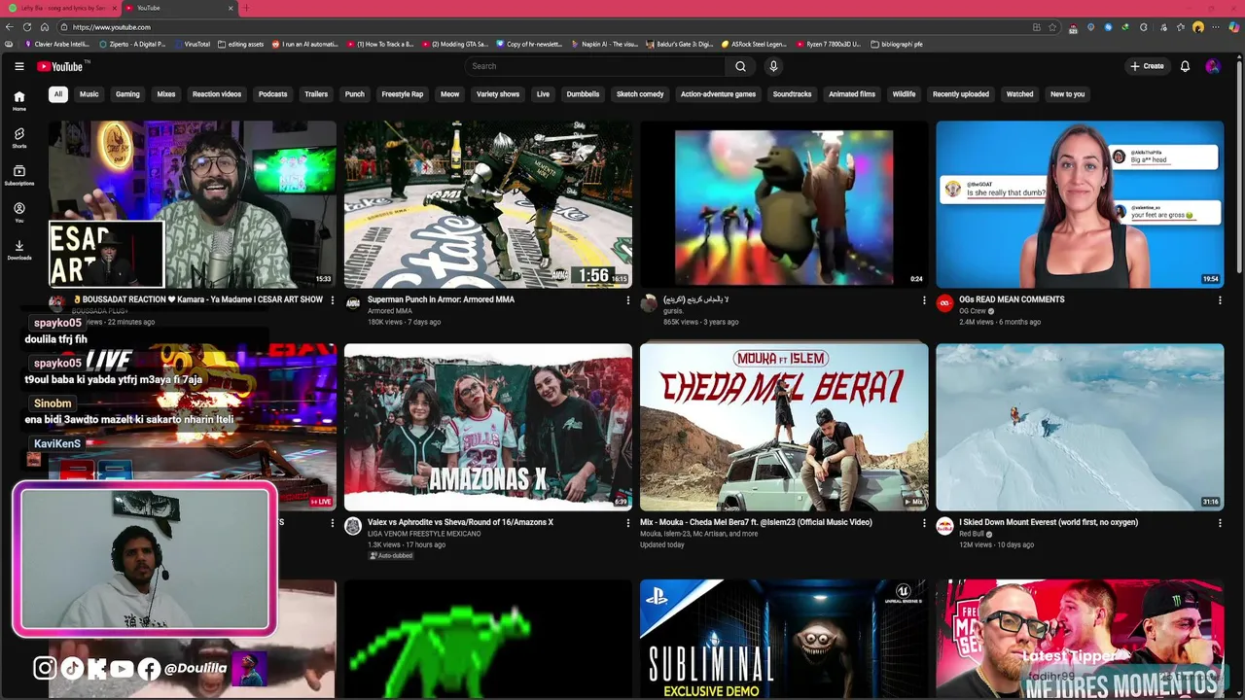Open a new browser tab

(246, 8)
